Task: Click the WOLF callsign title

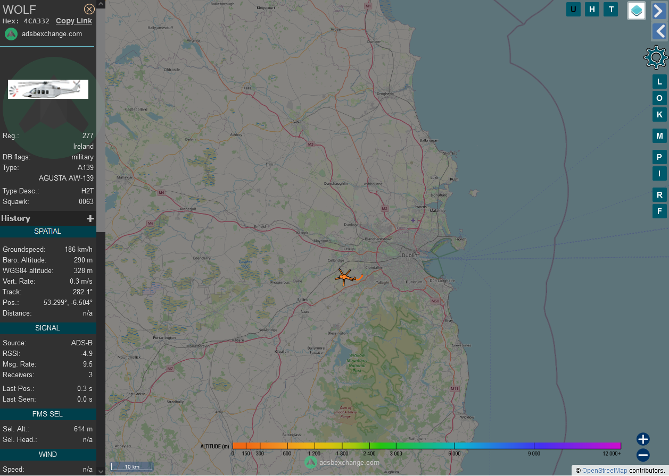Action: (x=20, y=9)
